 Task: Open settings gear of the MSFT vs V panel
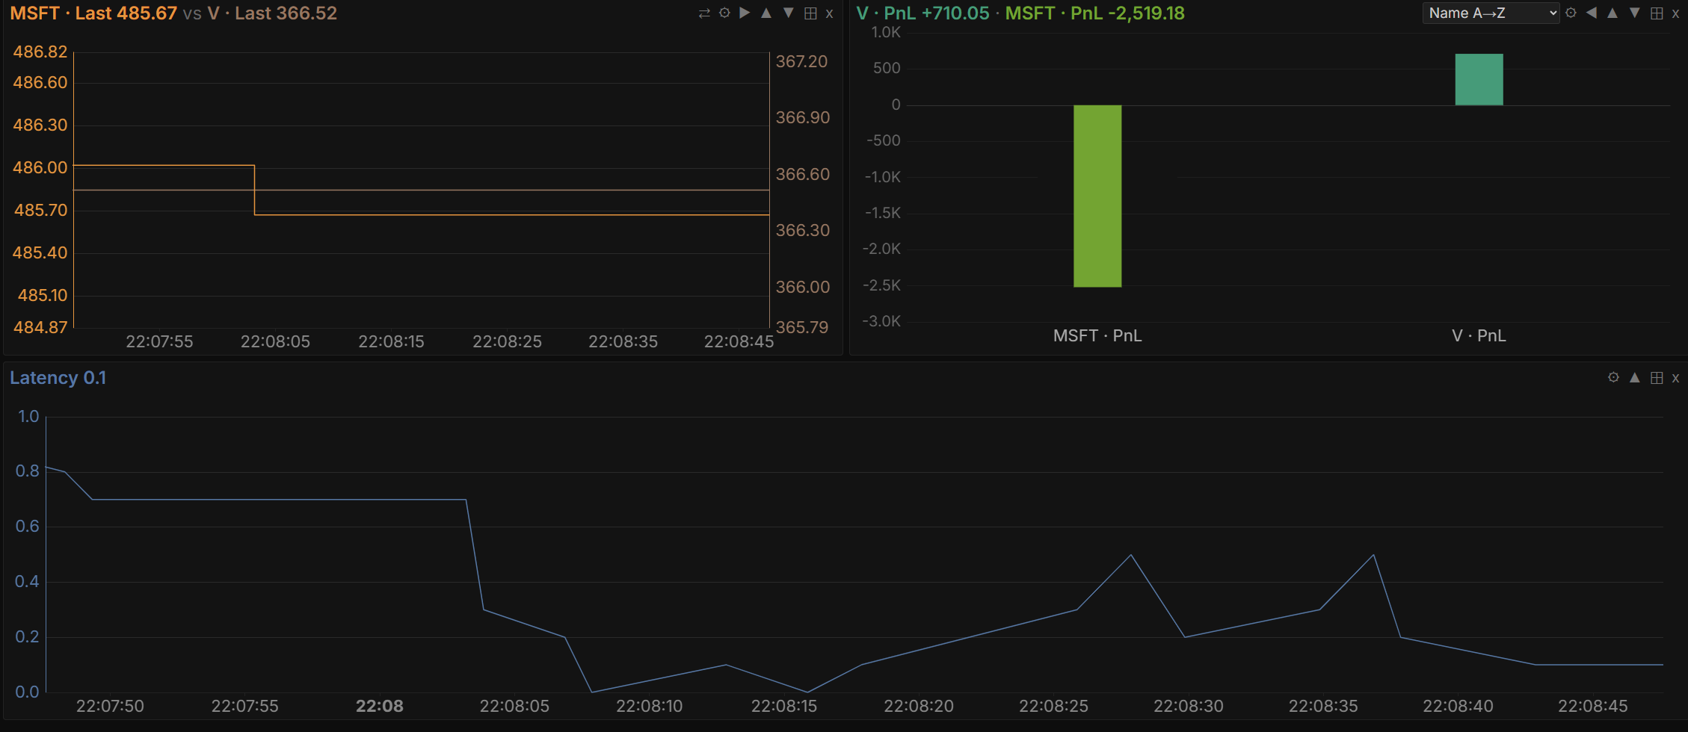(x=724, y=13)
